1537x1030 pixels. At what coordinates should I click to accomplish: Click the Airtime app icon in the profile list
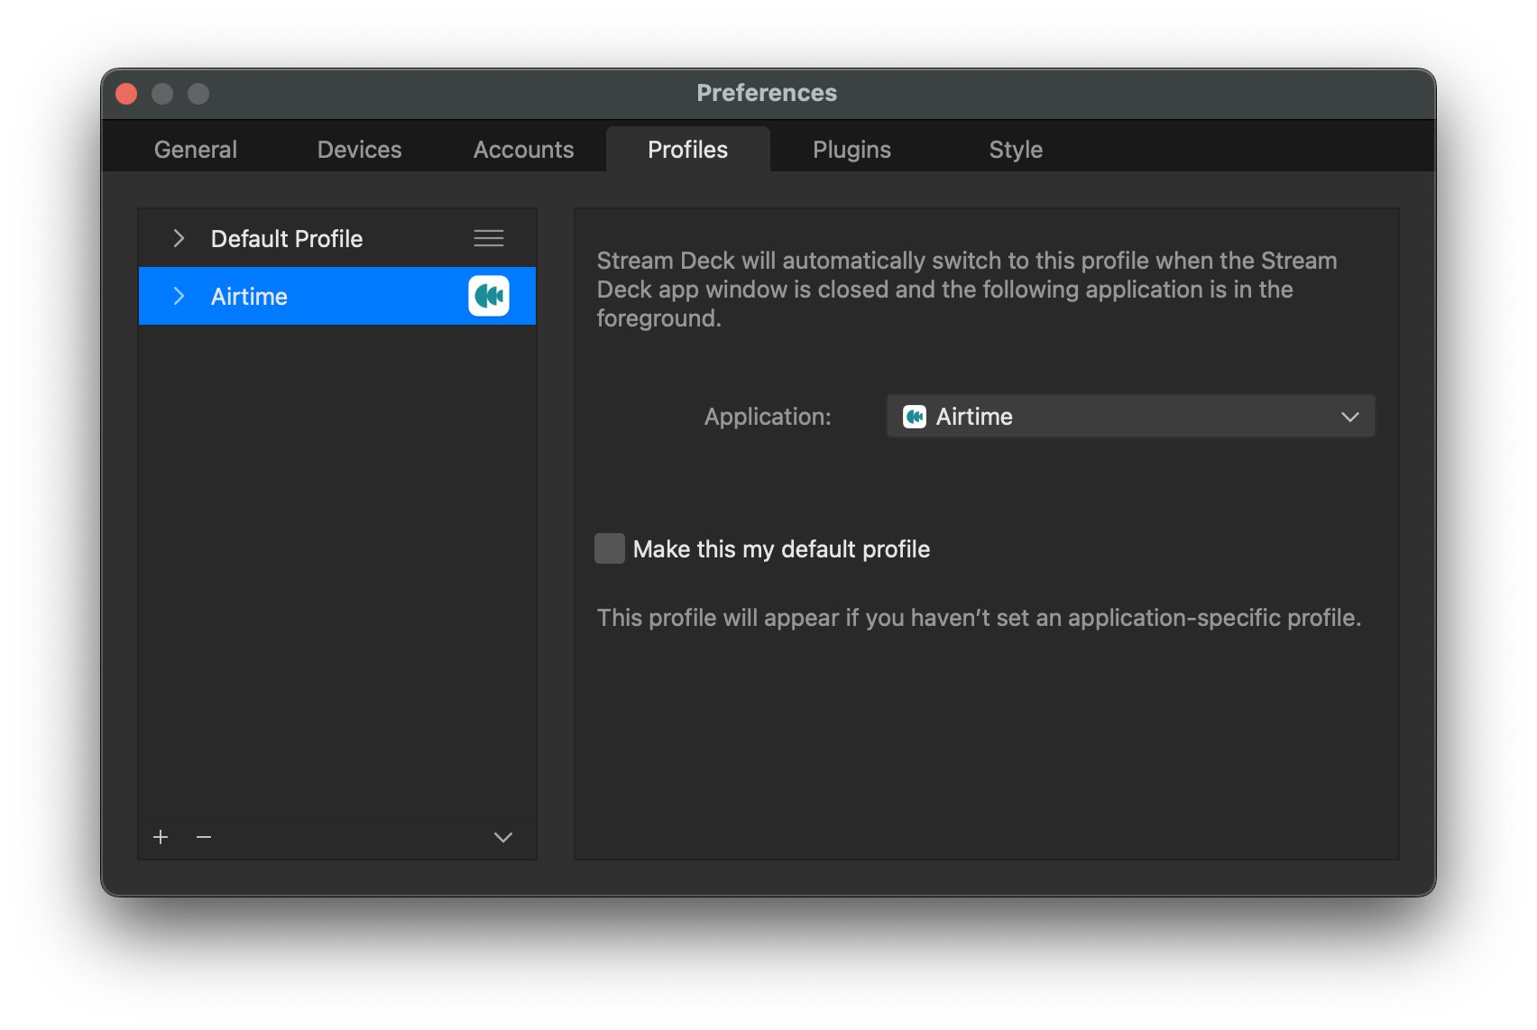[x=488, y=296]
